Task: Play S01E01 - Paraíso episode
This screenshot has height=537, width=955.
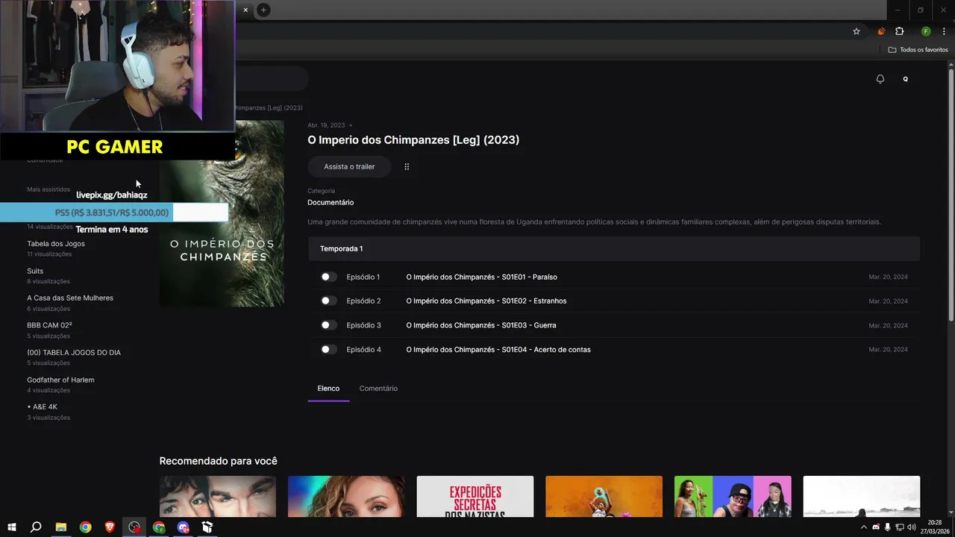Action: tap(481, 277)
